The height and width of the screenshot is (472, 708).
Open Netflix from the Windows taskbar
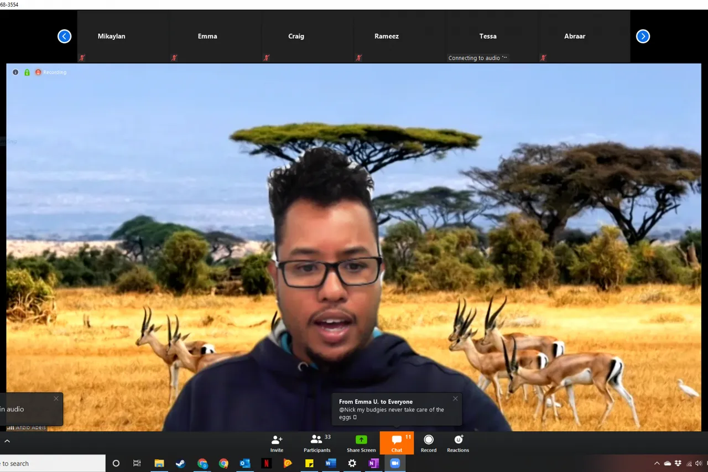[x=266, y=463]
